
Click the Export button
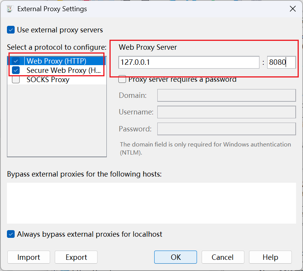point(76,257)
